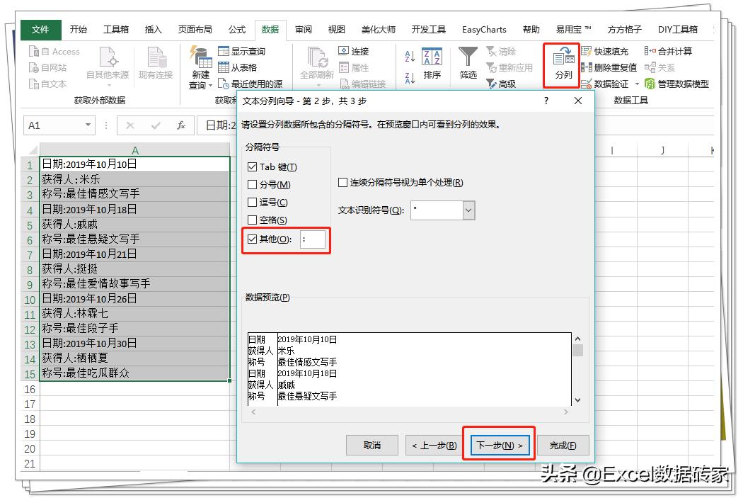743x498 pixels.
Task: Enable 连续分隔符号视为单个处理 option
Action: click(343, 183)
